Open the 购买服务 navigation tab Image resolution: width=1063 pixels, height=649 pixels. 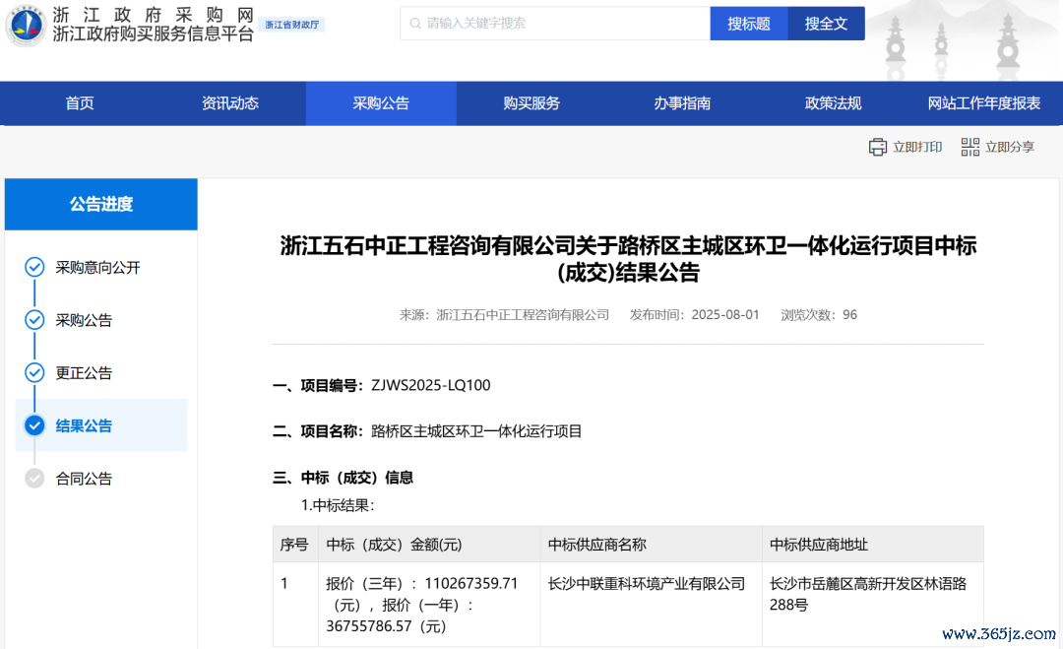click(x=531, y=103)
